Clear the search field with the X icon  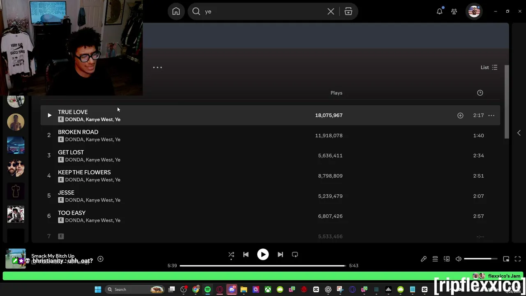click(331, 12)
